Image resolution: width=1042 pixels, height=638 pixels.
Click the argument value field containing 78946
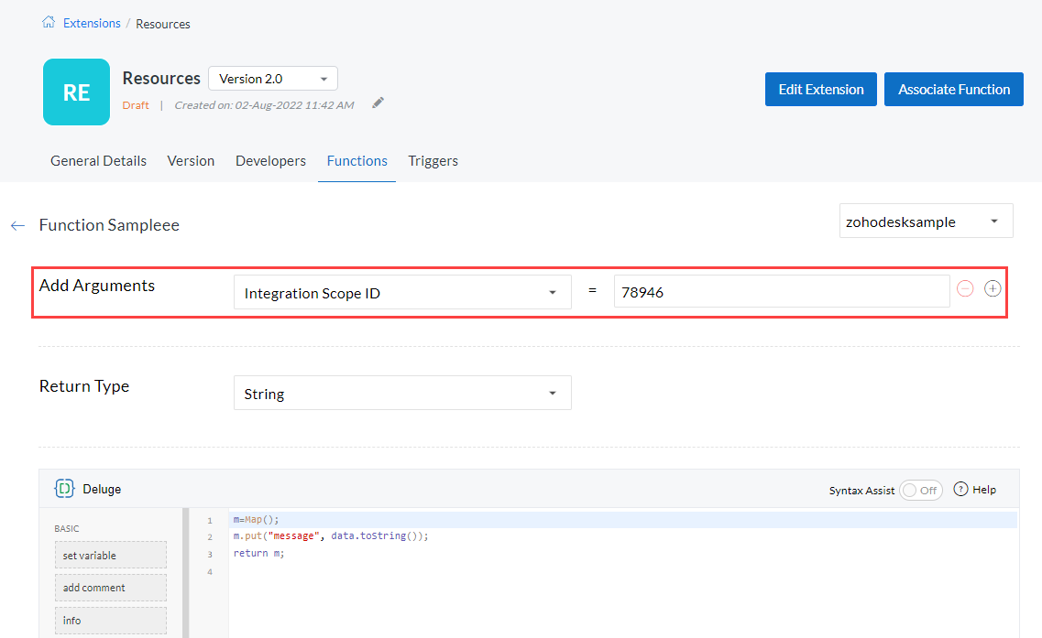click(781, 293)
